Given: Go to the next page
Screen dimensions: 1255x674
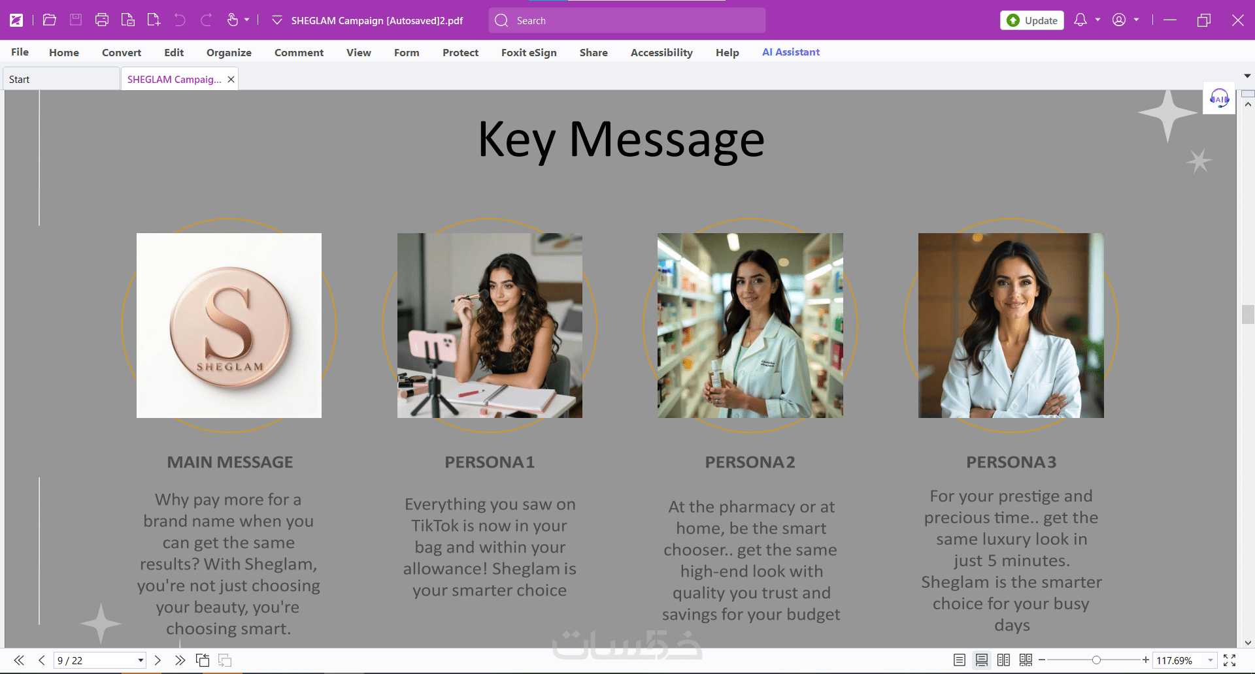Looking at the screenshot, I should pos(158,660).
